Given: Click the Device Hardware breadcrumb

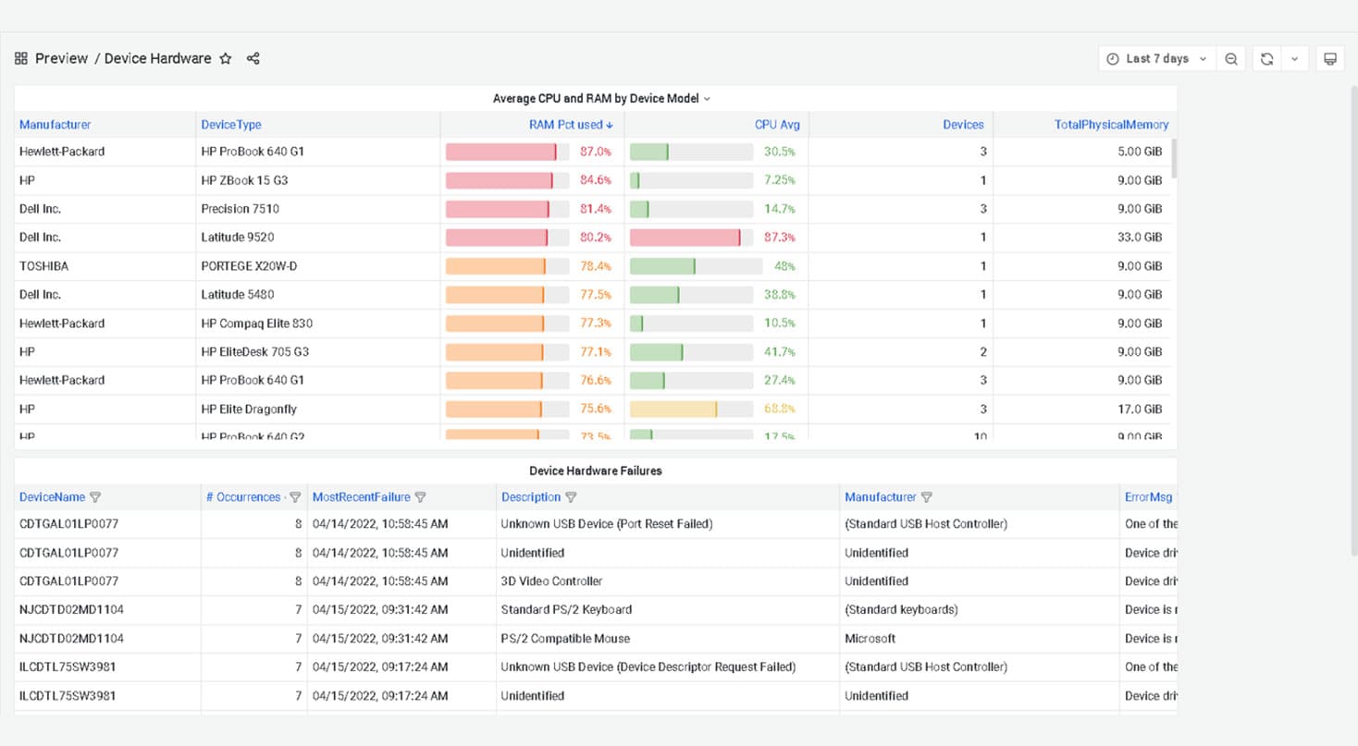Looking at the screenshot, I should pyautogui.click(x=157, y=58).
